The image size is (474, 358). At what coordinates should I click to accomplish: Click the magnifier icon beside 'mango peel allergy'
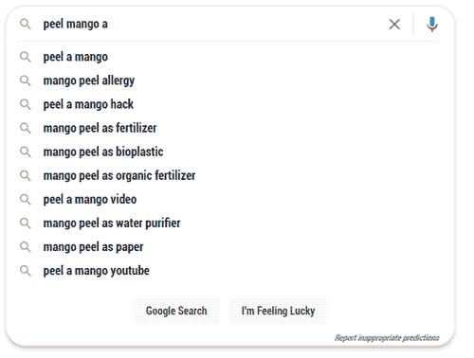pos(26,81)
